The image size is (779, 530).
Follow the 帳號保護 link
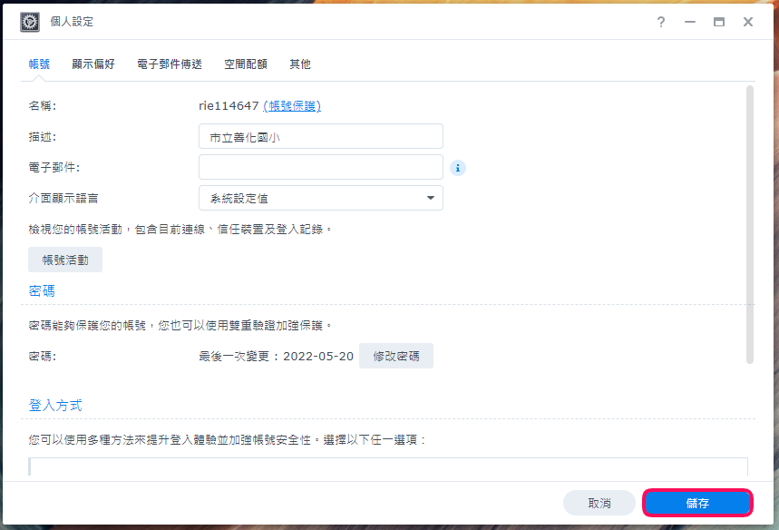[x=292, y=106]
